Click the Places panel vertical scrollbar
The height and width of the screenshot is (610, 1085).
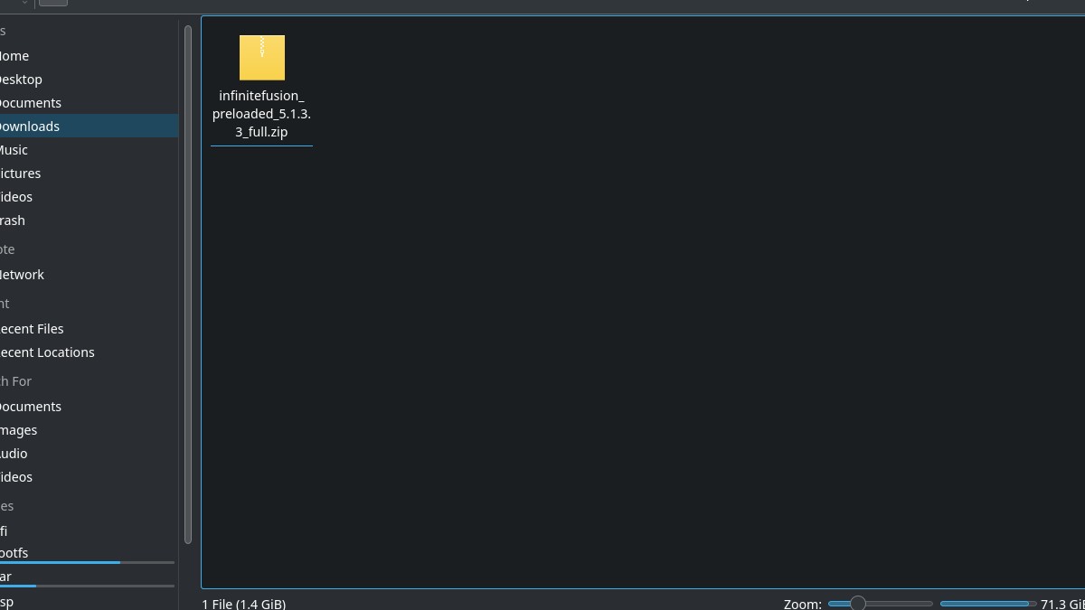(188, 284)
